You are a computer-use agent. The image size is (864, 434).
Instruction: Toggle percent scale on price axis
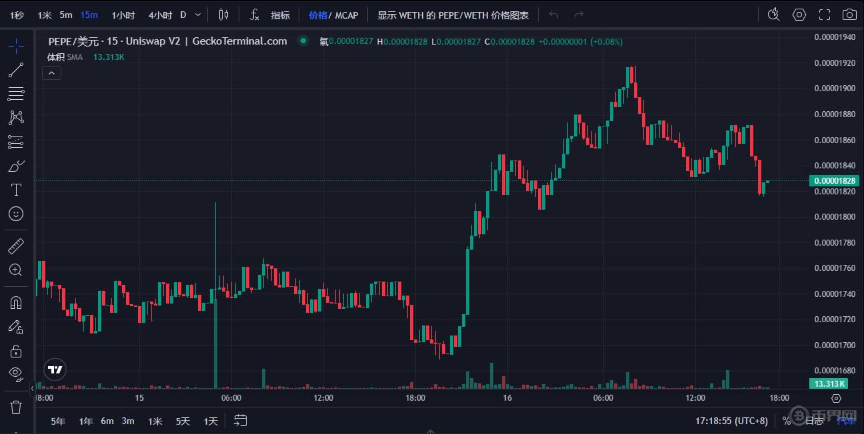[787, 421]
